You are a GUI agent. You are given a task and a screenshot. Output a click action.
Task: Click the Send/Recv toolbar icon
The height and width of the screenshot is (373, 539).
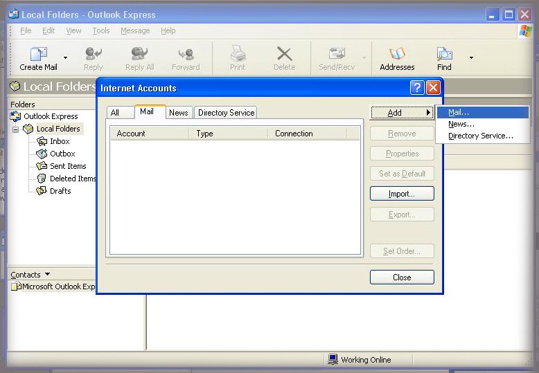coord(337,54)
